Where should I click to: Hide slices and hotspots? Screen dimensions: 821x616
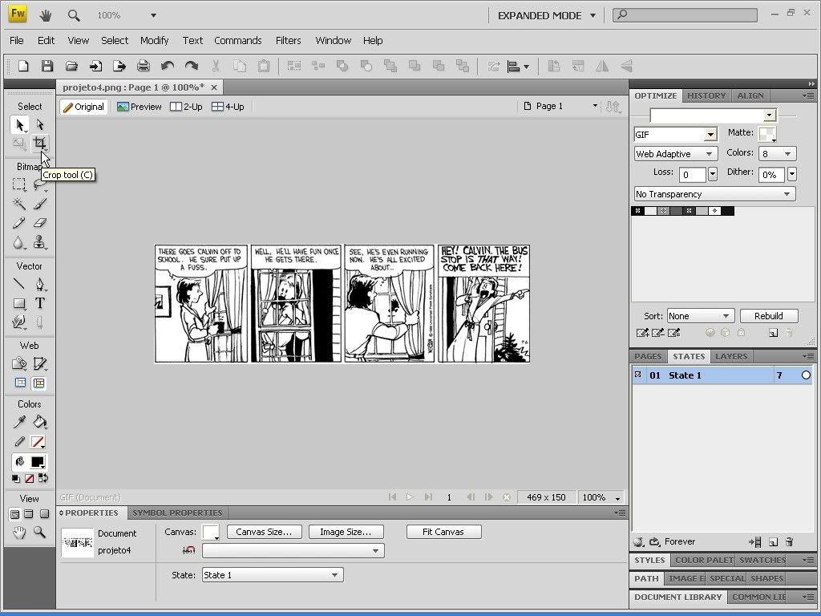pyautogui.click(x=20, y=383)
